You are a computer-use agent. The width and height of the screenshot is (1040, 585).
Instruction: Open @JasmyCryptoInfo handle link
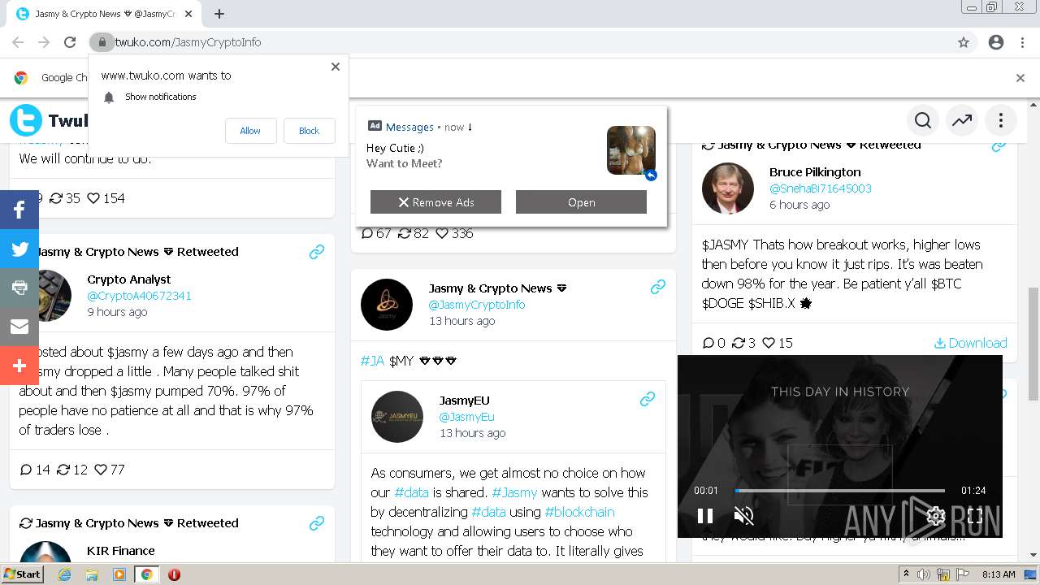click(x=477, y=305)
